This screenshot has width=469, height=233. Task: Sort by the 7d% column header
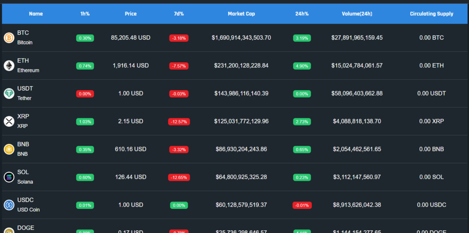click(179, 14)
